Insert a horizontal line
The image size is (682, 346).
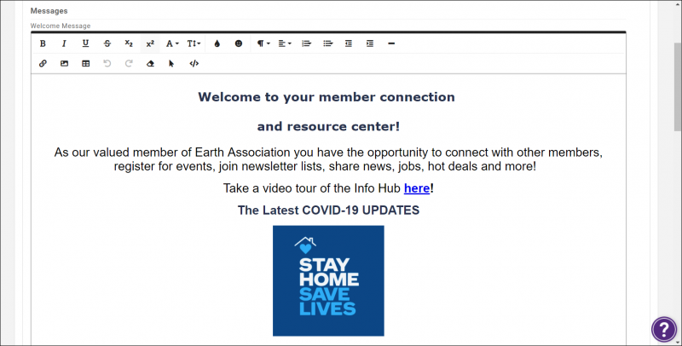click(x=390, y=43)
